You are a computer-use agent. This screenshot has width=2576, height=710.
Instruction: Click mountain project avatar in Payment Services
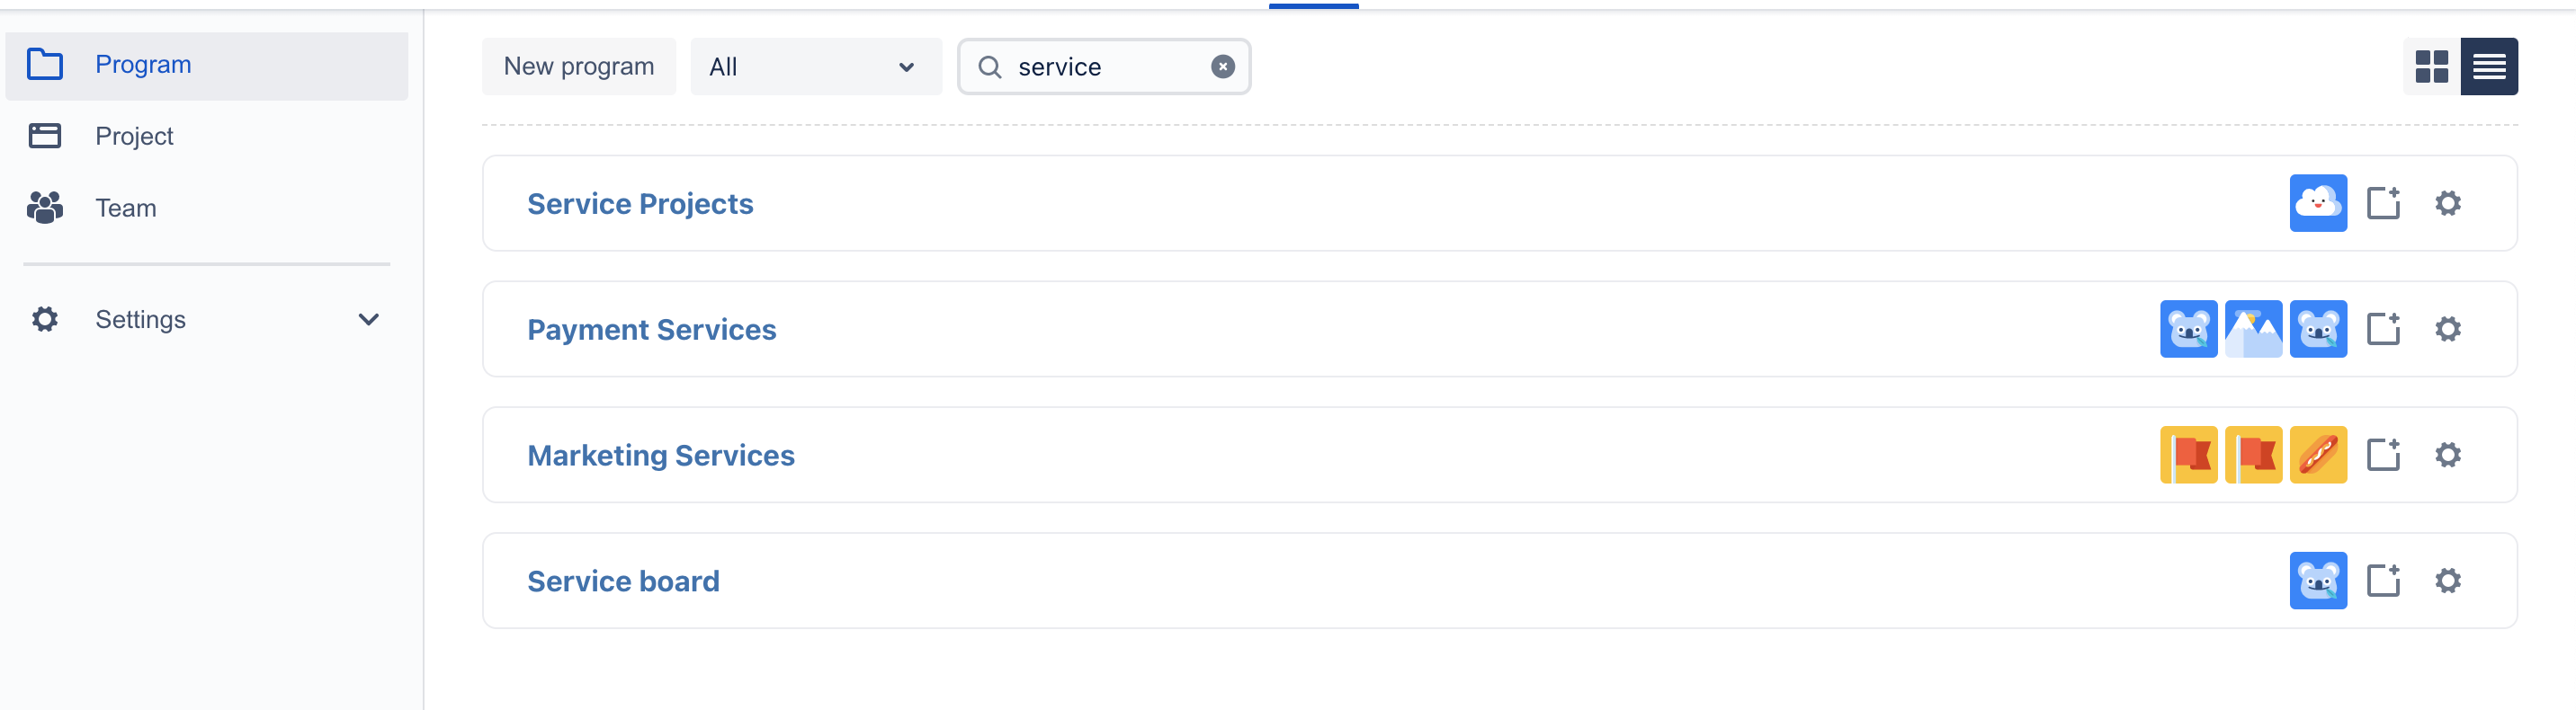coord(2252,330)
